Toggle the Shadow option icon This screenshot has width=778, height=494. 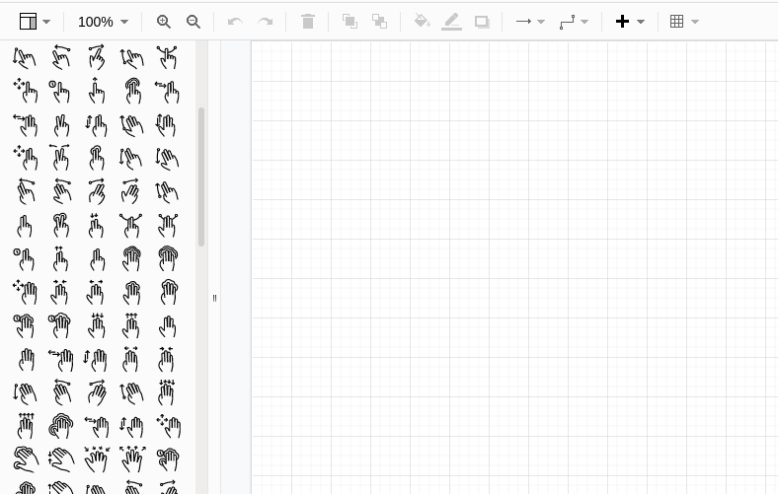tap(482, 22)
